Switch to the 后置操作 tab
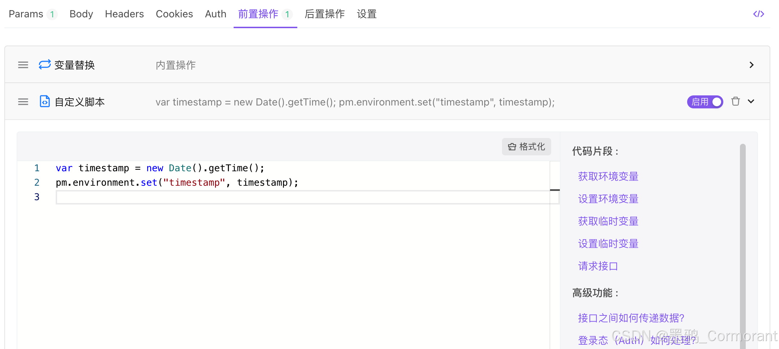 325,14
